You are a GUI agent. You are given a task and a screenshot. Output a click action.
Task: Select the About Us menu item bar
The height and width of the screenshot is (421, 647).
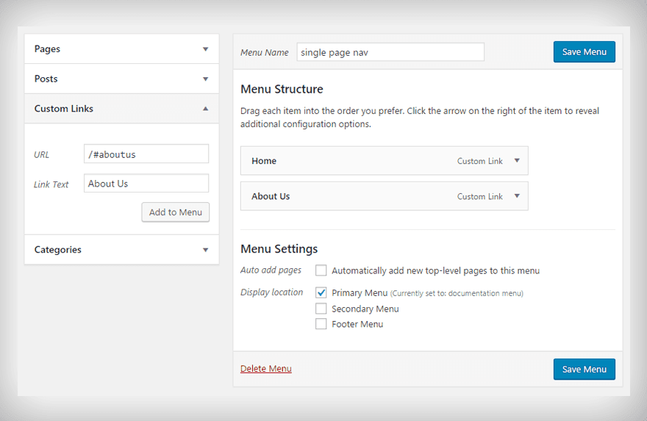[x=353, y=196]
